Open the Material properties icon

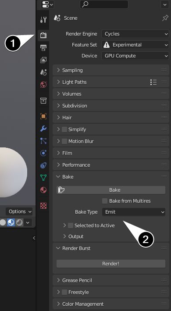43,190
